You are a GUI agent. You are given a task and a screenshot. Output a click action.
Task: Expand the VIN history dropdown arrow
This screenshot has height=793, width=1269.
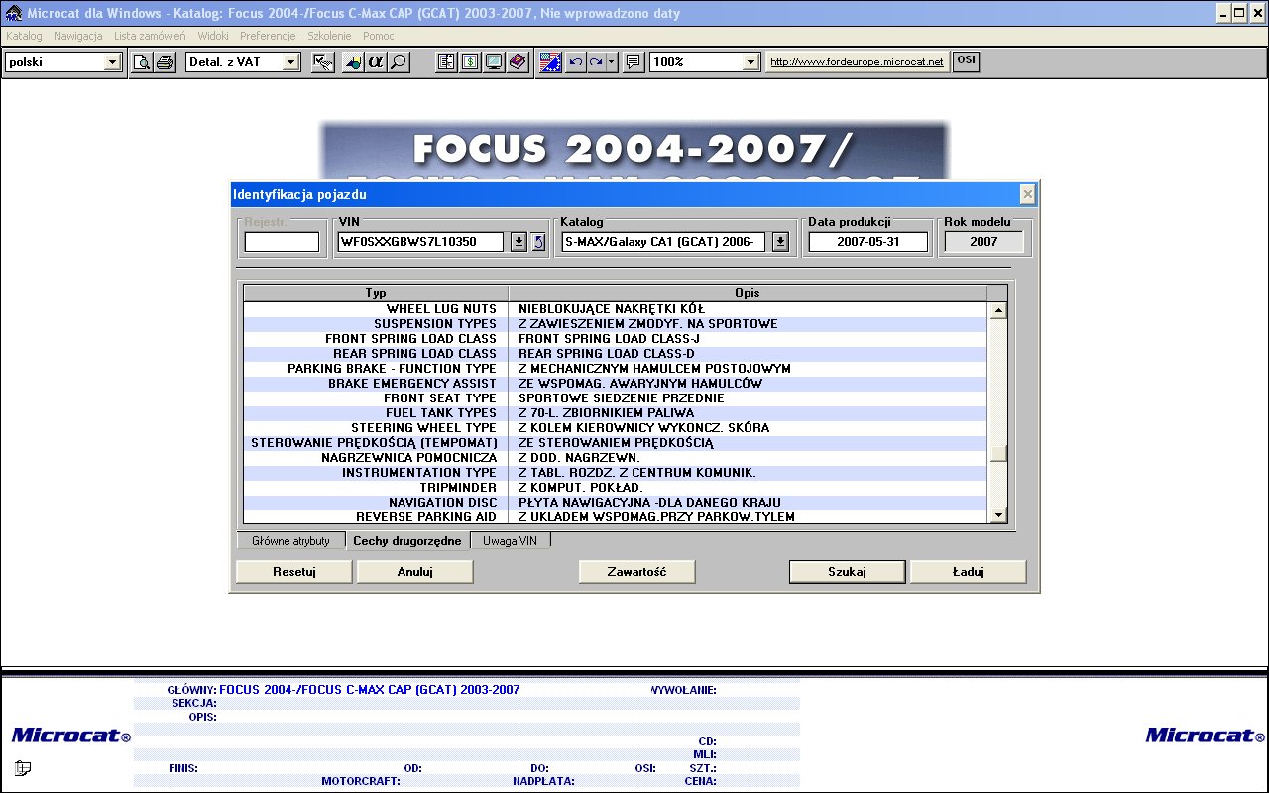(x=519, y=242)
